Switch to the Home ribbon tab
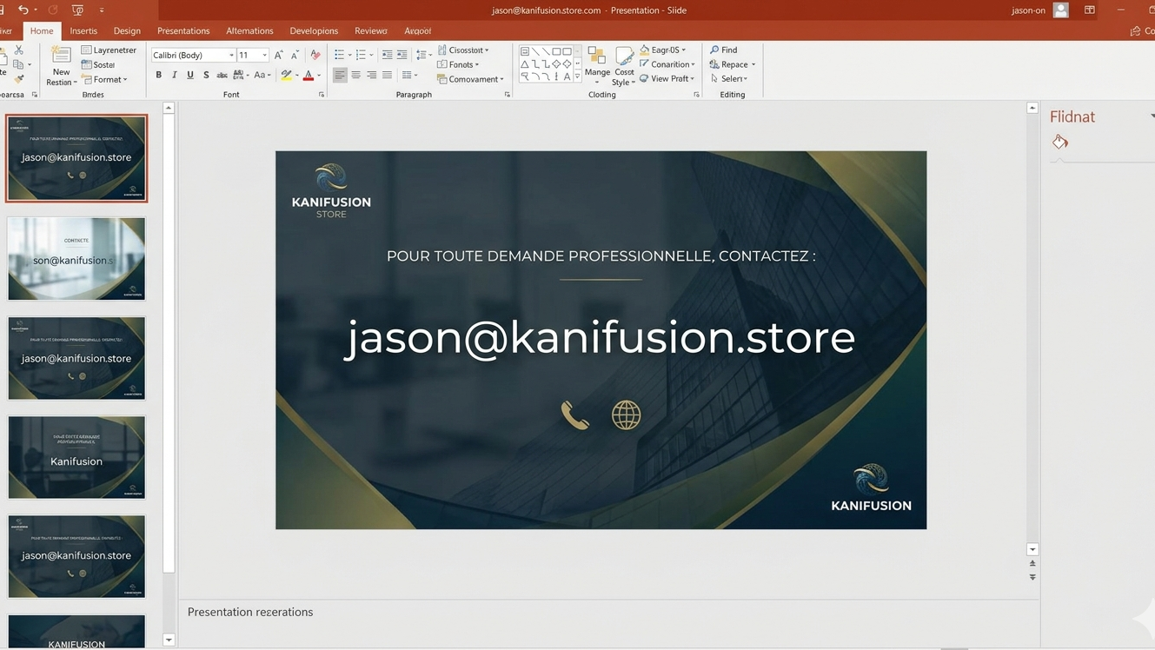Image resolution: width=1155 pixels, height=650 pixels. tap(42, 30)
